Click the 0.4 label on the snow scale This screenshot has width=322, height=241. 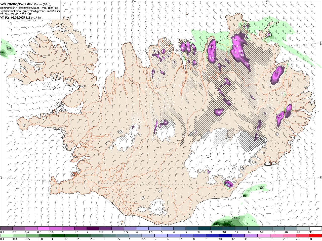click(x=27, y=232)
